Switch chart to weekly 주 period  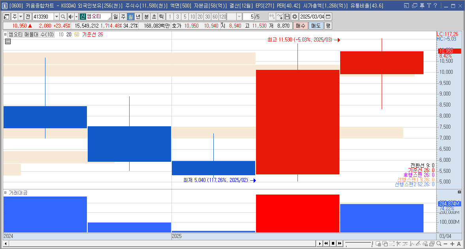pos(123,17)
